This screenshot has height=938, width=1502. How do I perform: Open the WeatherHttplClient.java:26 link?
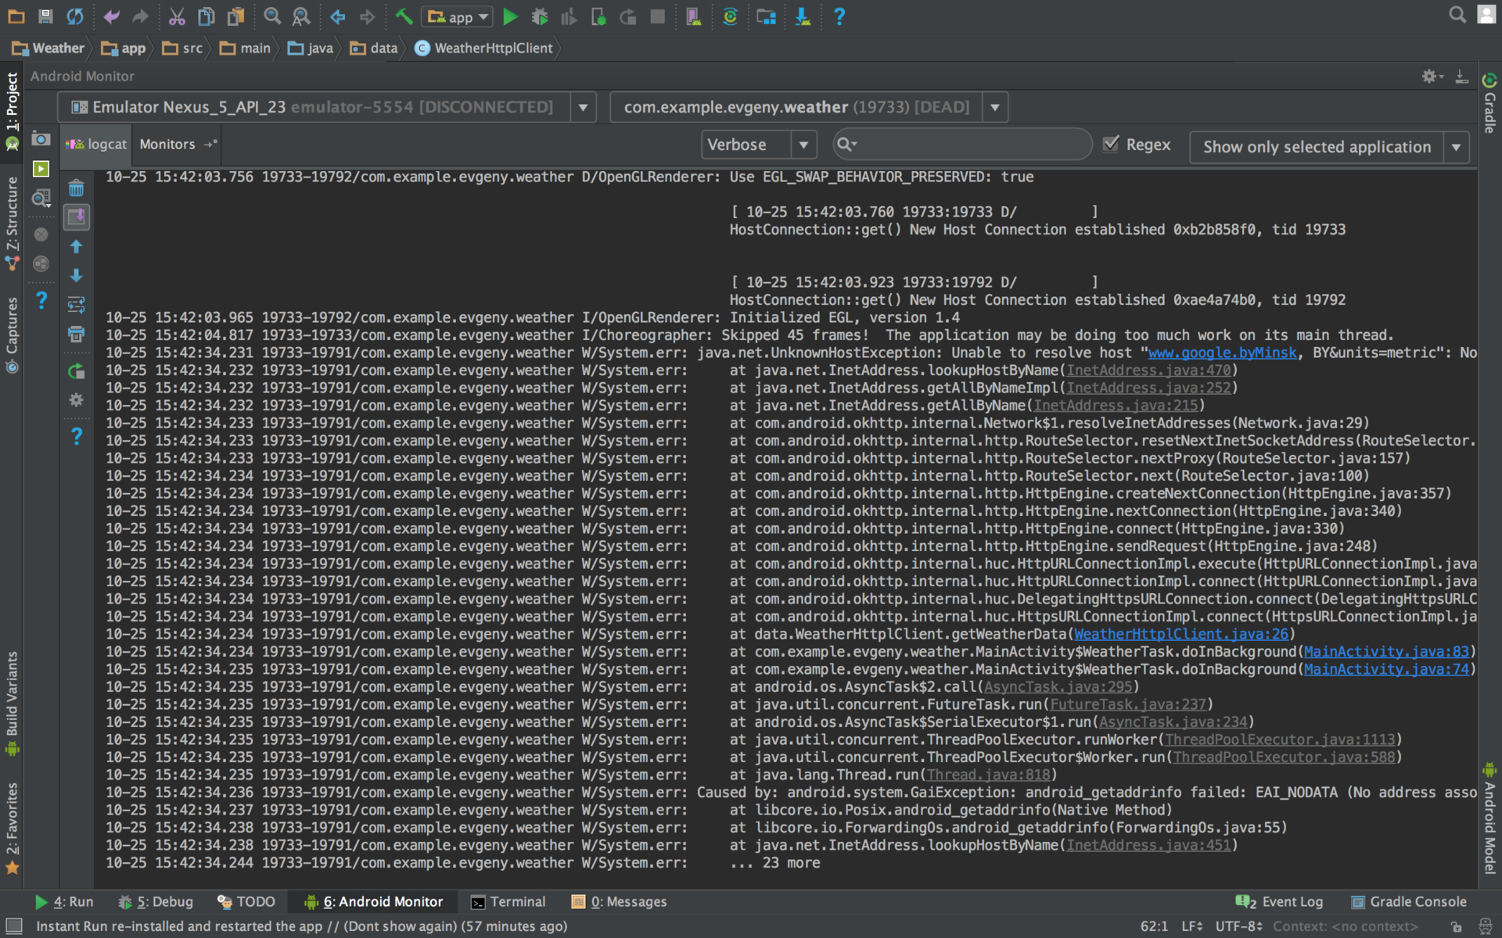1180,634
